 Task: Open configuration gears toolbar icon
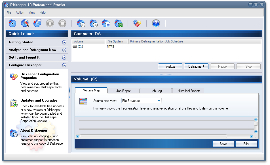click(x=137, y=23)
